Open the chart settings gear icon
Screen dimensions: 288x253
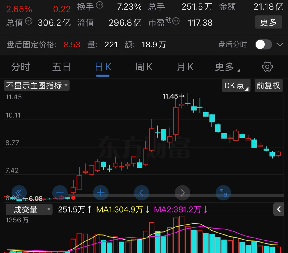(x=267, y=67)
